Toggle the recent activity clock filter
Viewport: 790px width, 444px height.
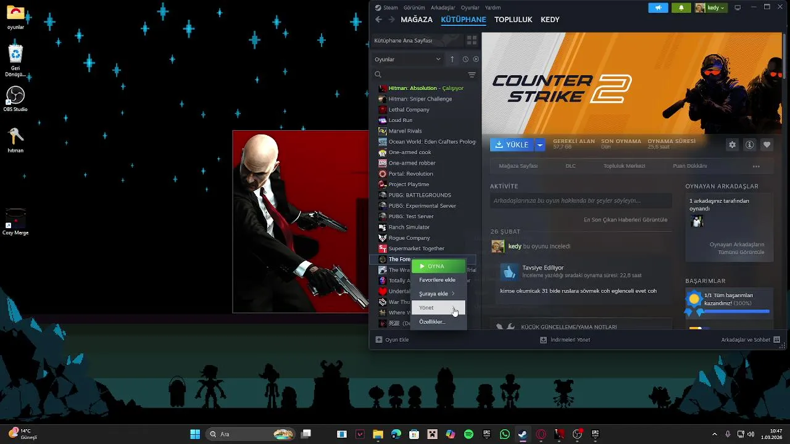(x=465, y=59)
